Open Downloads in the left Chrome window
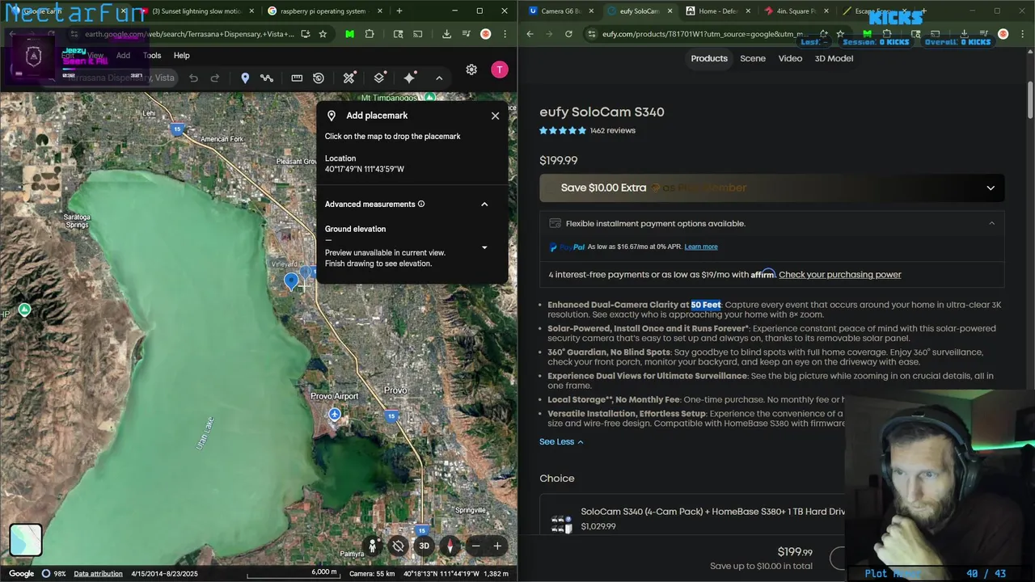 [446, 34]
